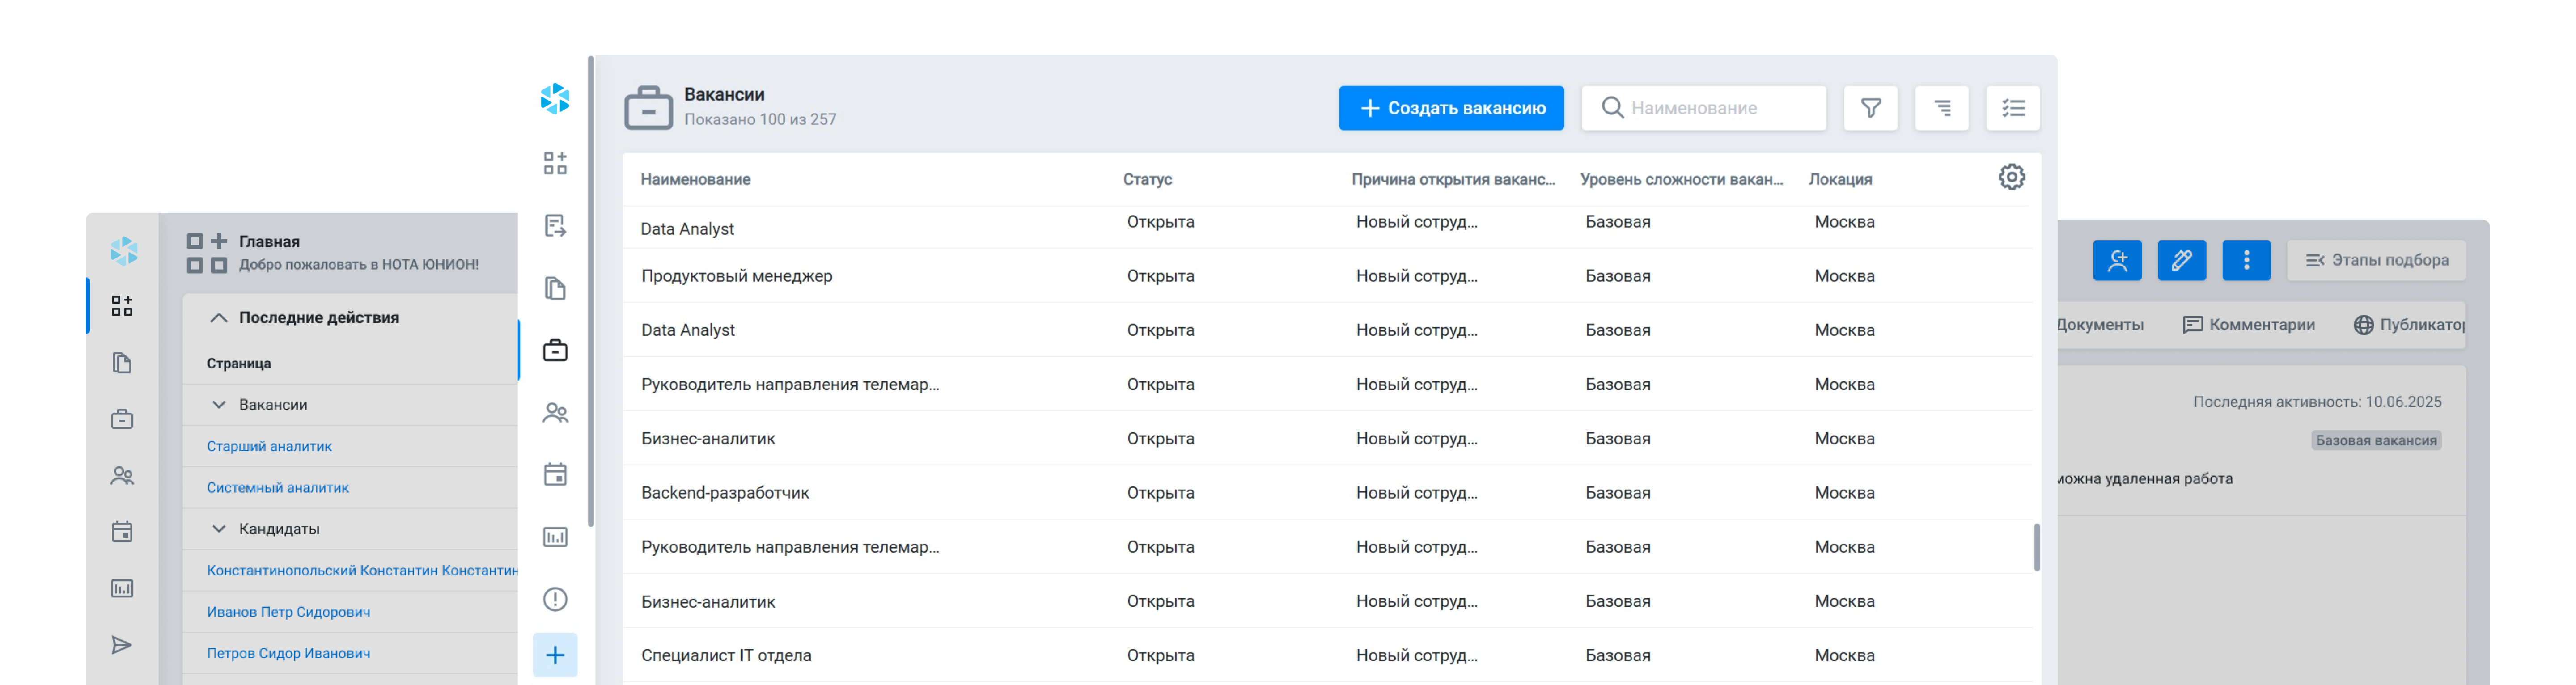Open reports chart icon in center sidebar
Viewport: 2576px width, 685px height.
click(x=555, y=537)
